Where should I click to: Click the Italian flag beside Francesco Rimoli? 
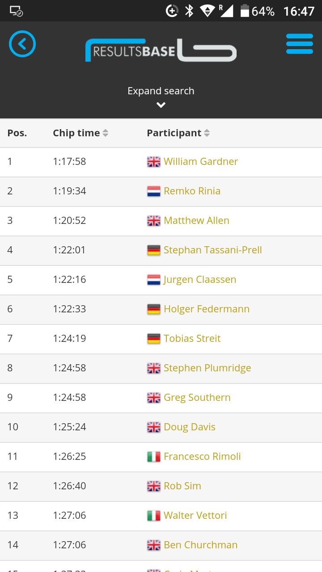click(153, 457)
